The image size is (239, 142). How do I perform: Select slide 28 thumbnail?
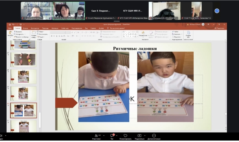23,77
